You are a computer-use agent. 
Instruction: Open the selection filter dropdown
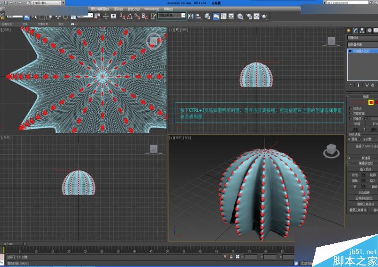(15, 16)
